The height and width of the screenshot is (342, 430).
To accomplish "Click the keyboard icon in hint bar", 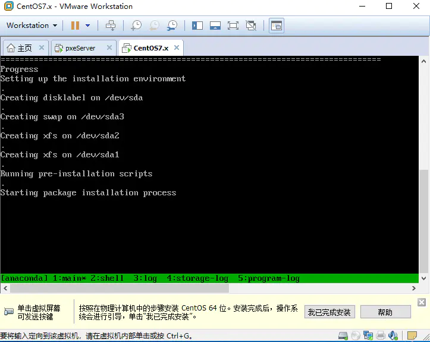I will click(9, 312).
